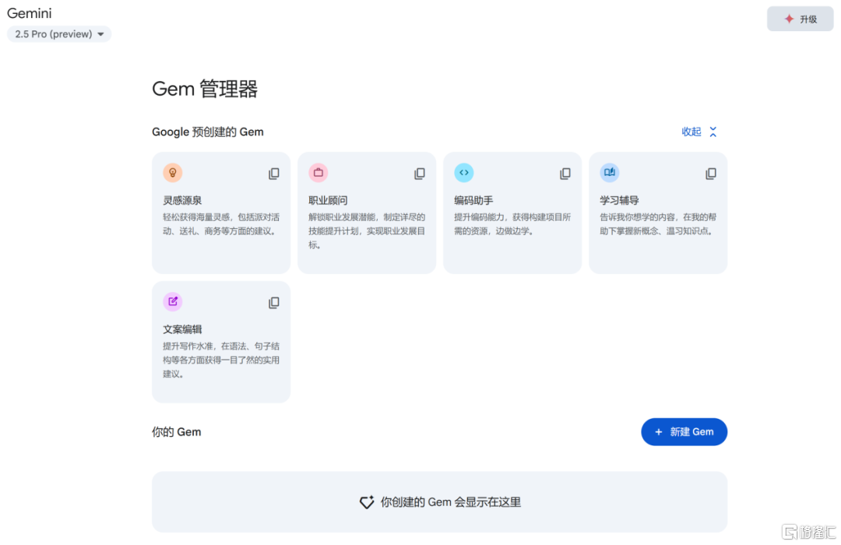The image size is (841, 545).
Task: Copy the 学习辅导 Gem via its copy icon
Action: [711, 174]
